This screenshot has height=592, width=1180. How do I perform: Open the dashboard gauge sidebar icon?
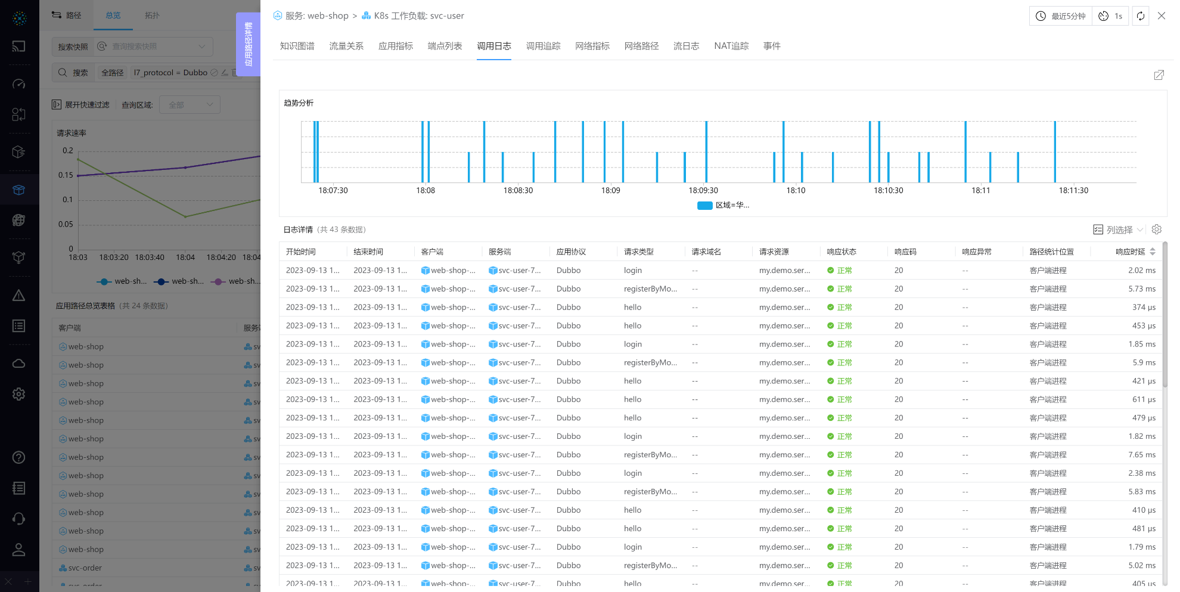coord(19,84)
